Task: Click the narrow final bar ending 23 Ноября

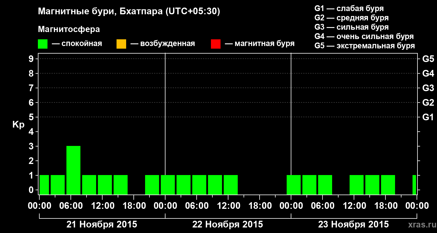Action: pyautogui.click(x=414, y=185)
